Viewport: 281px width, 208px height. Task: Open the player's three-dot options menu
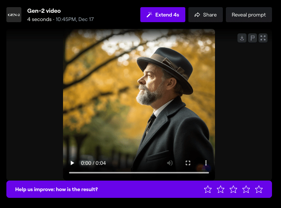pyautogui.click(x=206, y=163)
